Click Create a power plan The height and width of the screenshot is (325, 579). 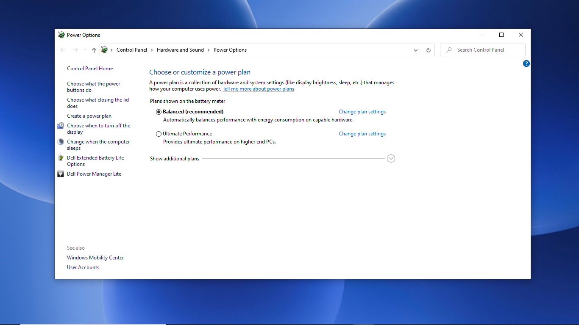pyautogui.click(x=89, y=116)
